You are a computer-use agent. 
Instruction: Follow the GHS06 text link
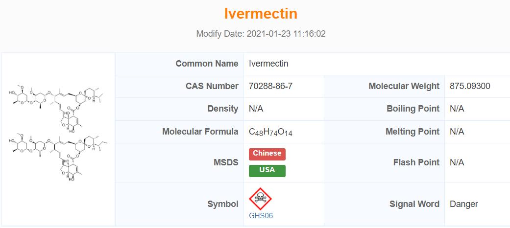click(x=261, y=216)
